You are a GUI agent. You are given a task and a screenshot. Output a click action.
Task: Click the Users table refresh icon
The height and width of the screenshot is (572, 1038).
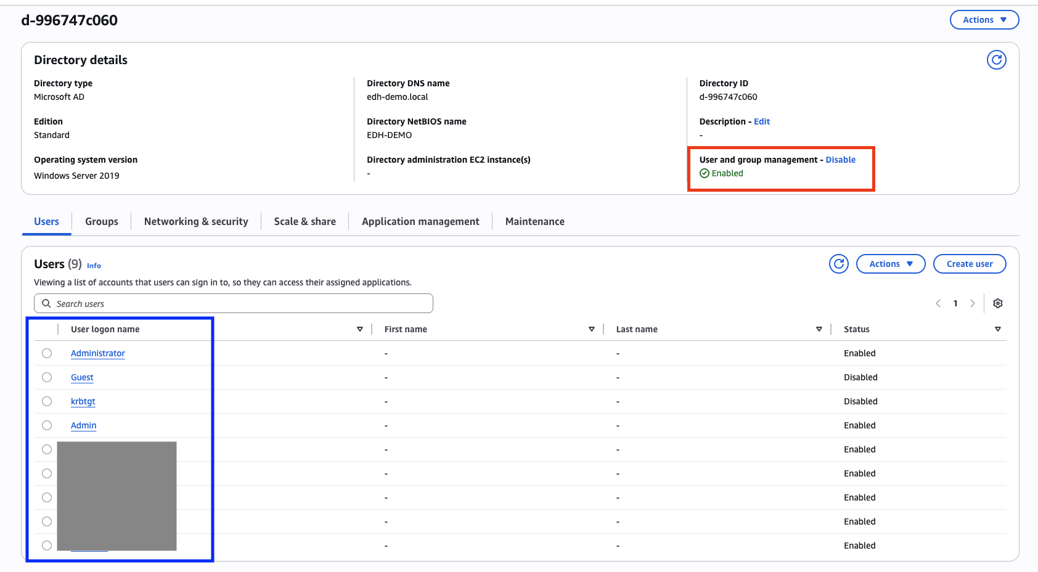pos(838,264)
